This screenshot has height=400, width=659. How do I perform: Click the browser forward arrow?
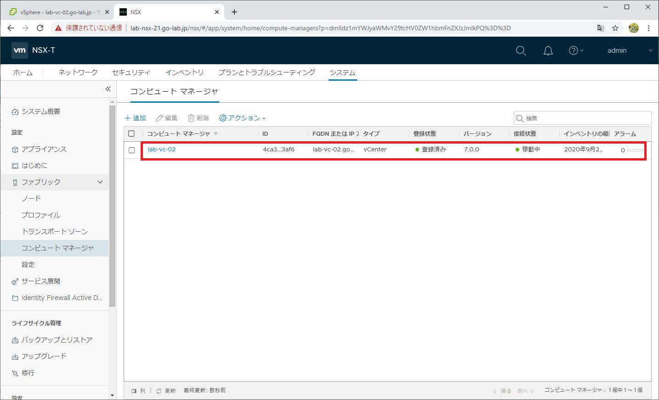25,28
